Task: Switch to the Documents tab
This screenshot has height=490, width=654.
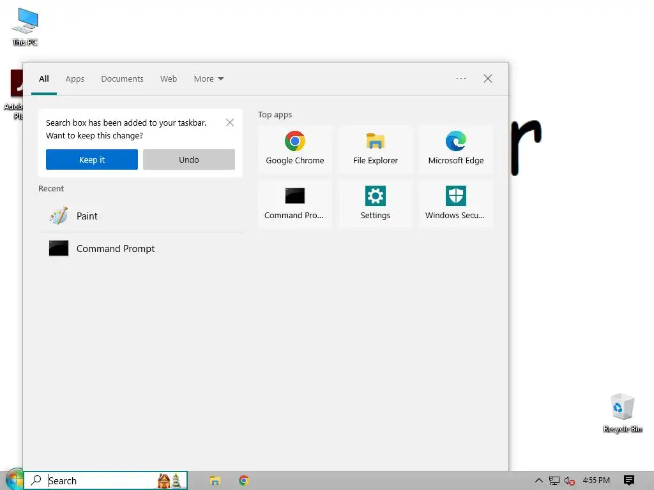Action: (x=122, y=78)
